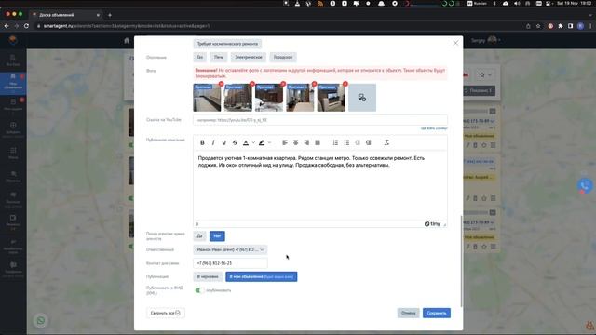Apply bold formatting in the description editor
This screenshot has width=596, height=335.
202,142
